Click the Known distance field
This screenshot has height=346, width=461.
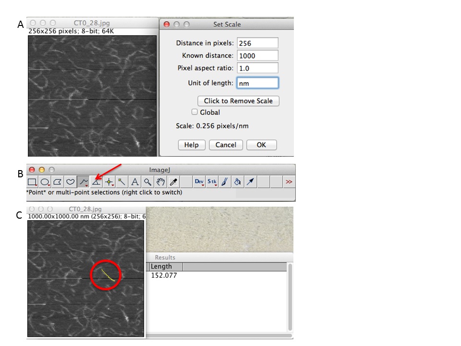(x=257, y=56)
